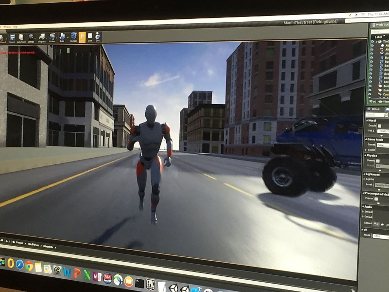Image resolution: width=389 pixels, height=292 pixels.
Task: Open System Preferences from the Dock
Action: (57, 270)
